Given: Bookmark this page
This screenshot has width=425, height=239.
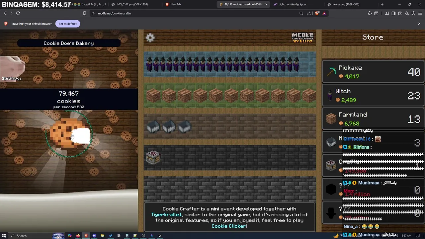Looking at the screenshot, I should point(84,13).
